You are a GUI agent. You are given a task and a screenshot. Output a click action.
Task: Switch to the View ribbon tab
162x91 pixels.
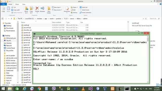click(x=24, y=4)
